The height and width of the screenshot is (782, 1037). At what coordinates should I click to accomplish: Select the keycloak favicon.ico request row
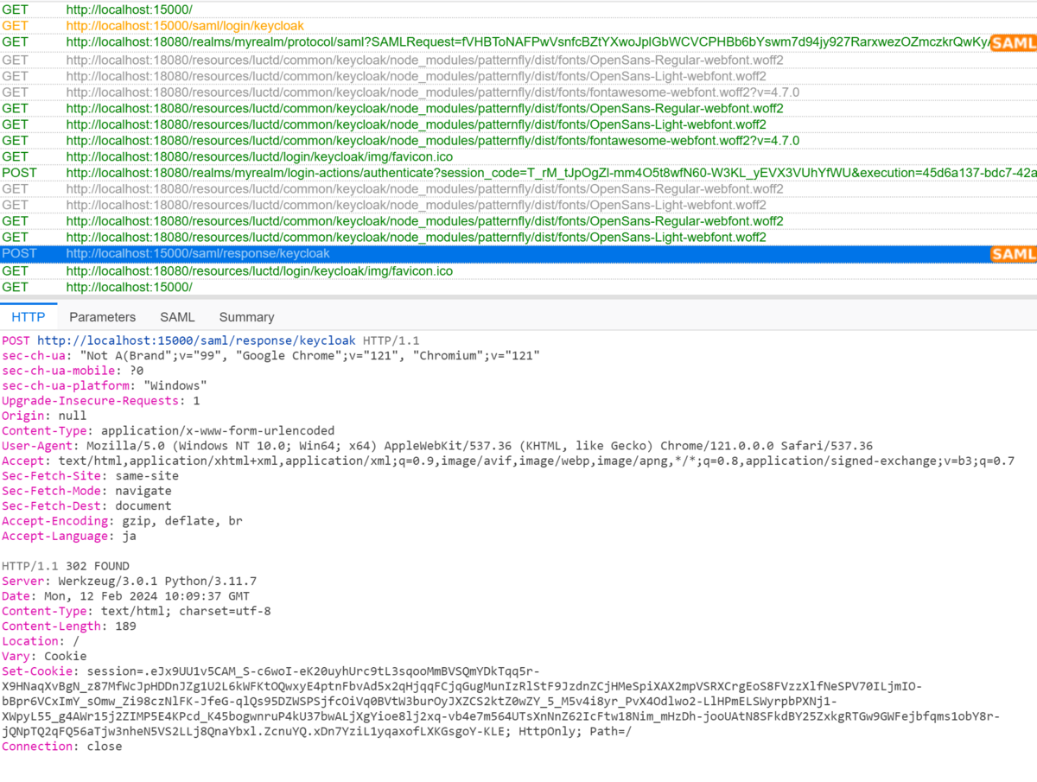pyautogui.click(x=259, y=156)
